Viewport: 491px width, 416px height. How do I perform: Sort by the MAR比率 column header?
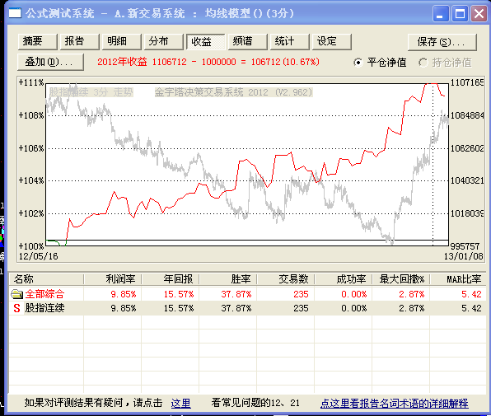pyautogui.click(x=458, y=279)
